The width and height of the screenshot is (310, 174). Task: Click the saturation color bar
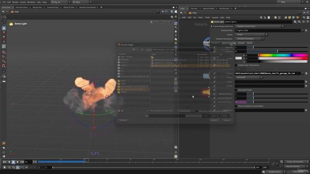tap(283, 58)
